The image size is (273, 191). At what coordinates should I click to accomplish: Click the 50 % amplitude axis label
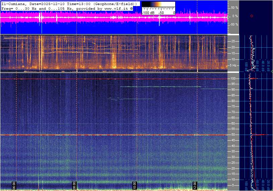[x=234, y=7]
